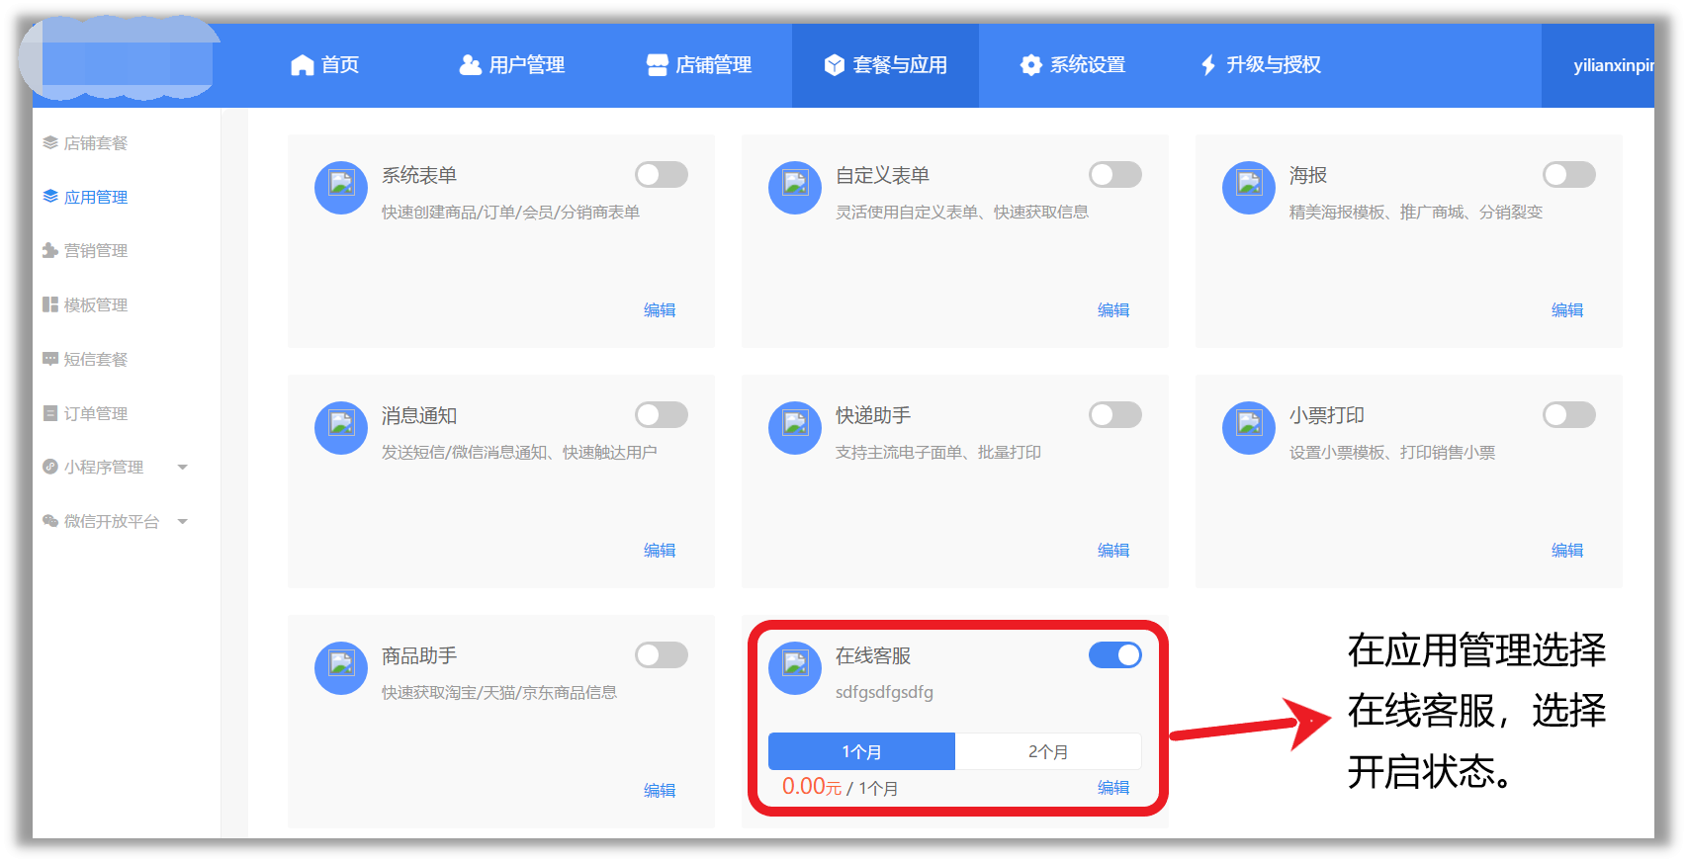Click the 海报 app icon
Viewport: 1687px width, 863px height.
click(1249, 188)
